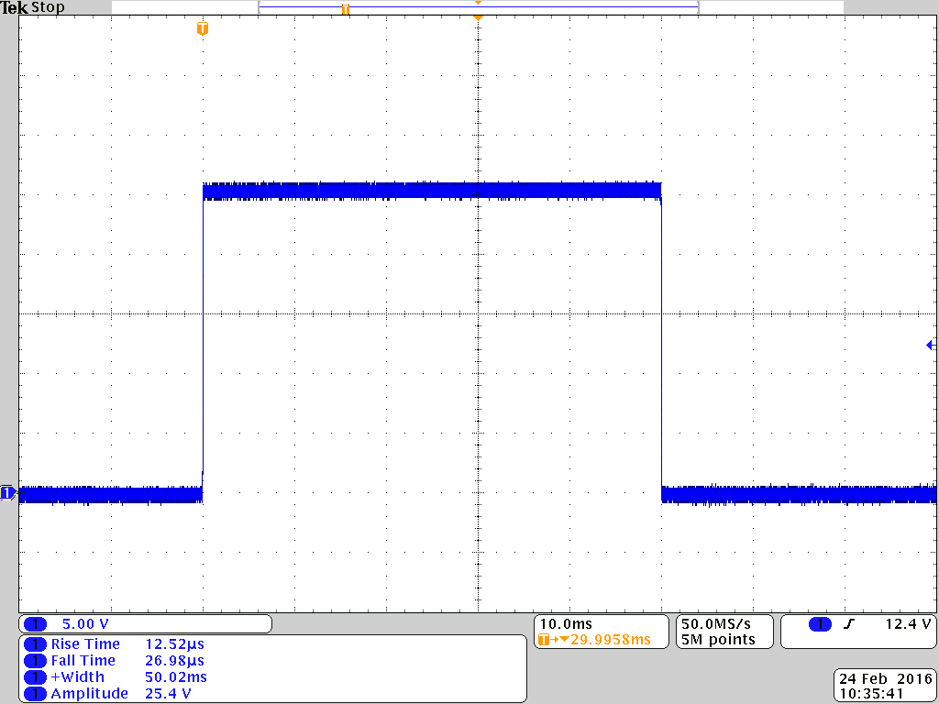Screen dimensions: 939x704
Task: Click the channel 1 badge in the trigger readout
Action: click(820, 624)
